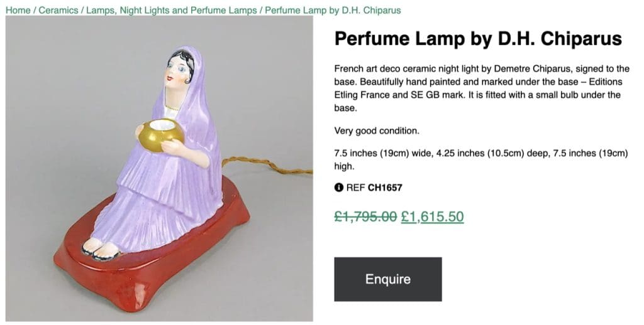Viewport: 644px width, 325px height.
Task: Click the dimensions text line
Action: point(482,159)
